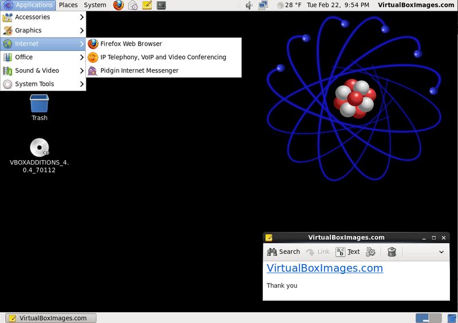Open the 28 °F weather indicator
The width and height of the screenshot is (458, 323).
coord(289,5)
